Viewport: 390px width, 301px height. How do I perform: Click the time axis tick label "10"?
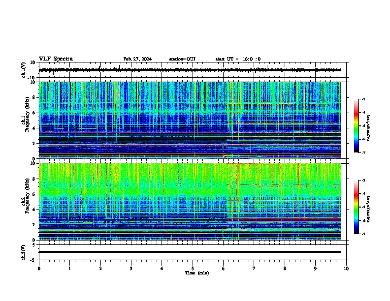pyautogui.click(x=346, y=269)
